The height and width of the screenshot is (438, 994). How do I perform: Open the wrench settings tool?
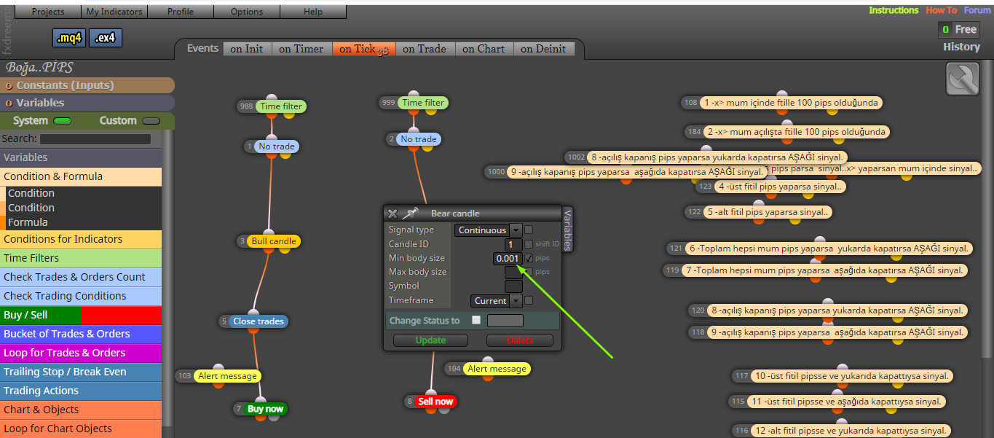[962, 79]
